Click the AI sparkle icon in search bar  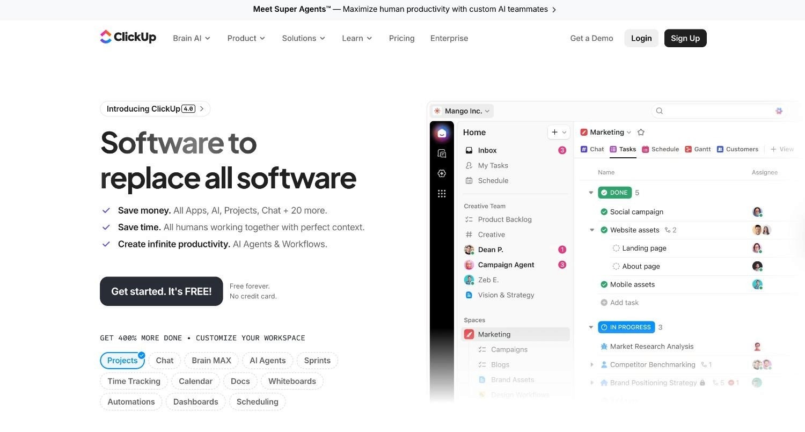click(x=779, y=111)
